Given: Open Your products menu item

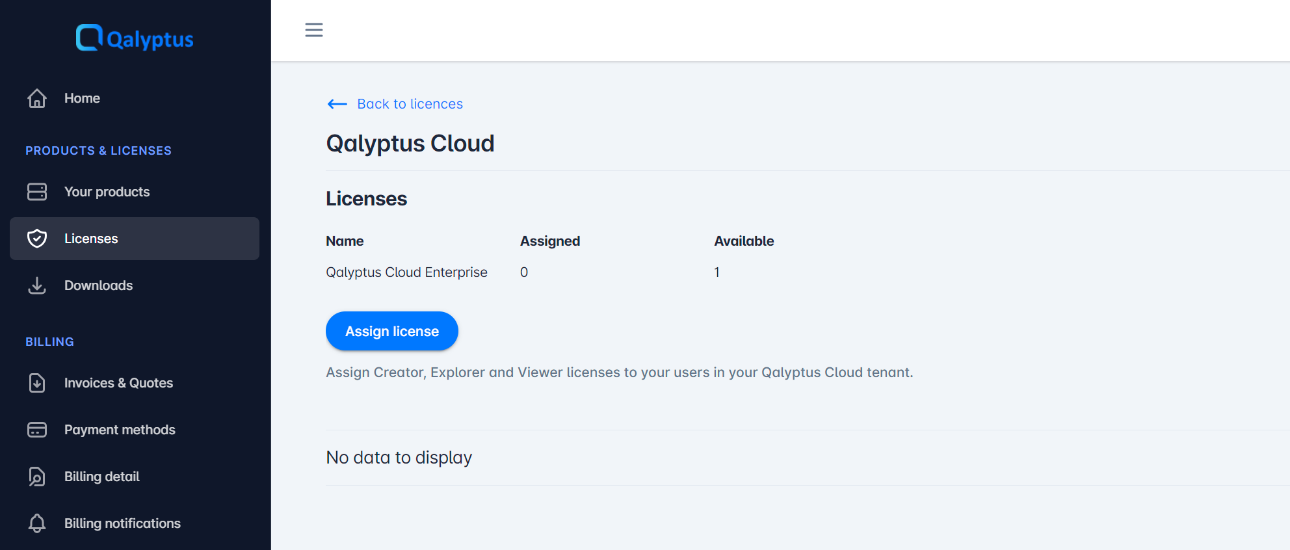Looking at the screenshot, I should click(x=135, y=192).
